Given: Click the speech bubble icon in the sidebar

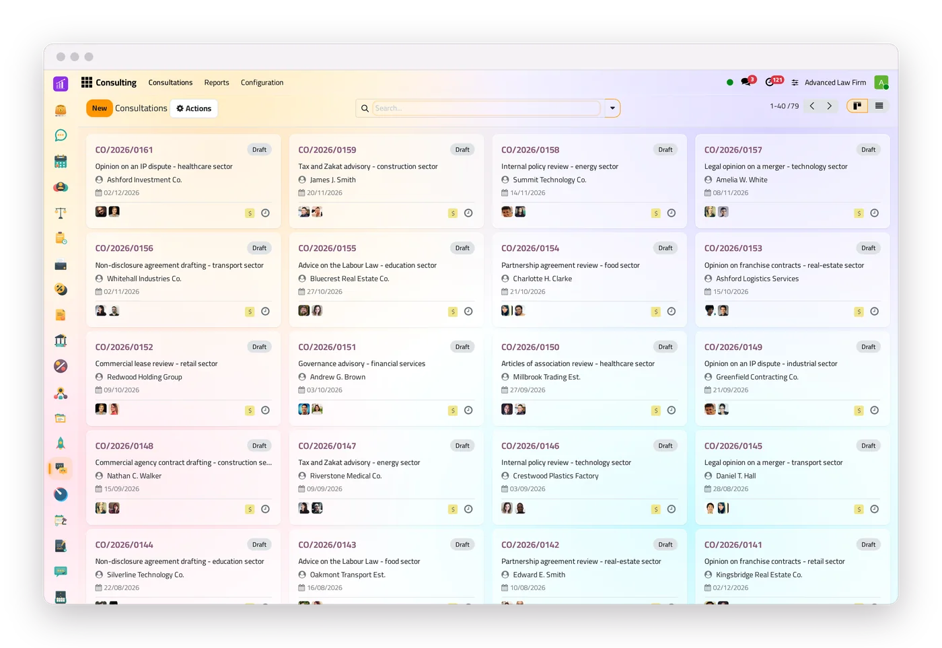Looking at the screenshot, I should point(61,135).
